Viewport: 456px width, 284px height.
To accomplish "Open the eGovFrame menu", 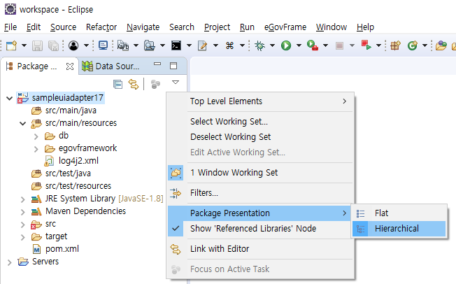I will coord(285,27).
